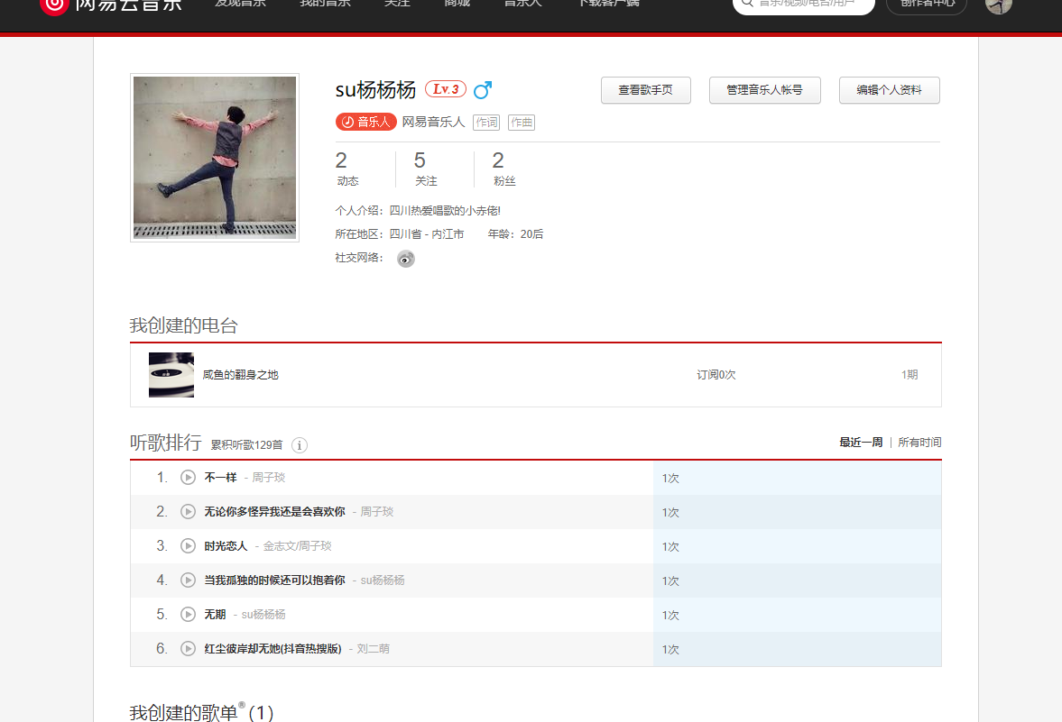Image resolution: width=1062 pixels, height=722 pixels.
Task: Click the user avatar in top bar
Action: (998, 6)
